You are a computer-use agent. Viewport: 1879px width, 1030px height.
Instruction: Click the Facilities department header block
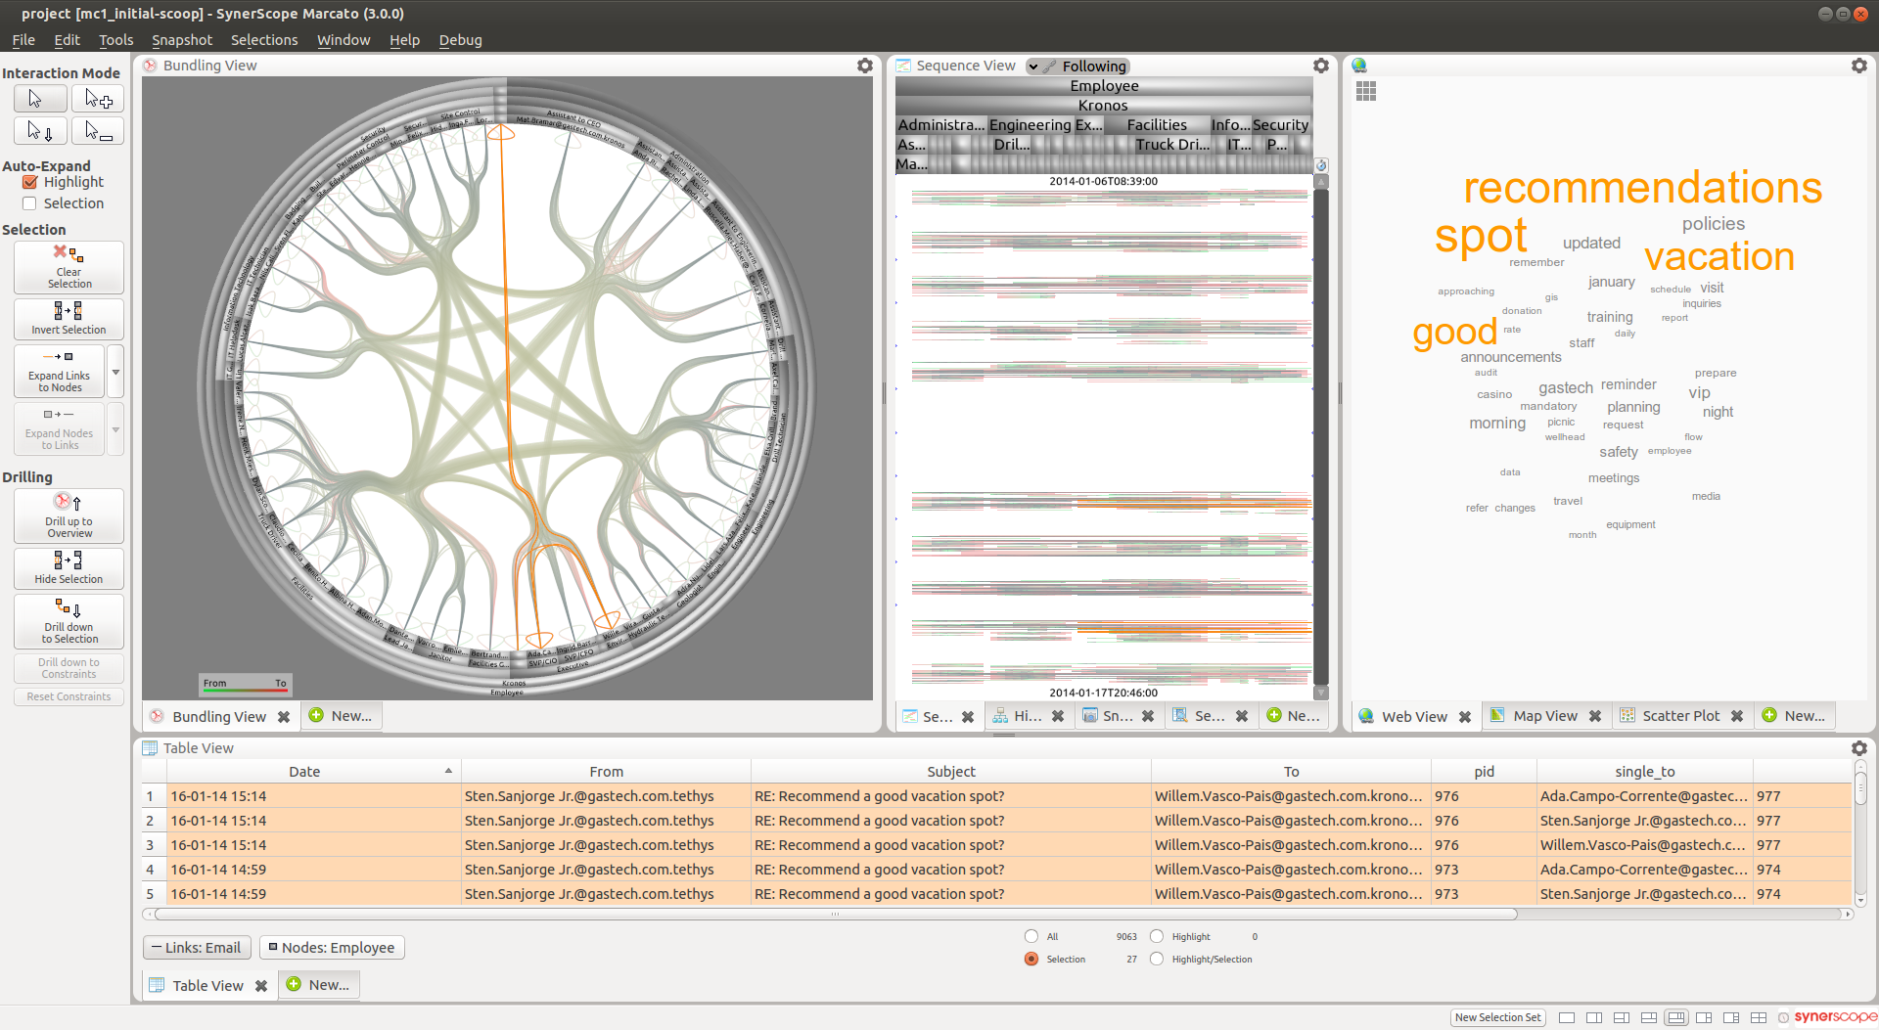point(1157,125)
